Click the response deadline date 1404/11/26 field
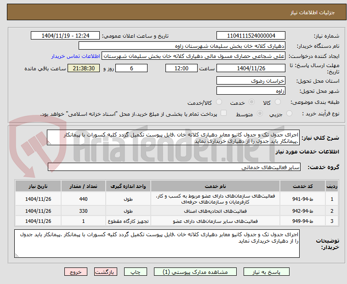 tap(251, 68)
